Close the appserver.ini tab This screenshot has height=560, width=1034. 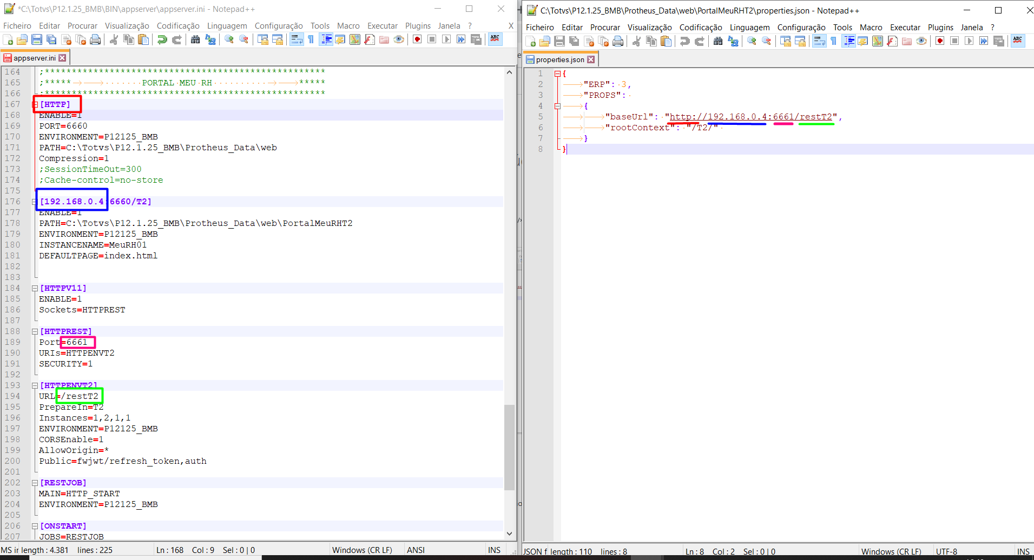(62, 58)
